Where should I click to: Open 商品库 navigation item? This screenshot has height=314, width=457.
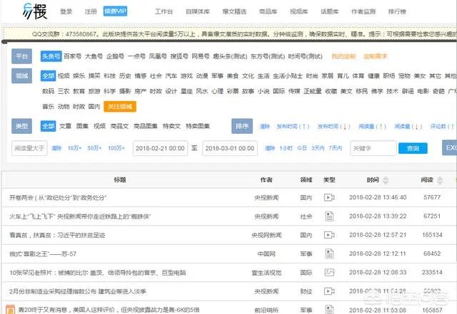click(x=268, y=11)
